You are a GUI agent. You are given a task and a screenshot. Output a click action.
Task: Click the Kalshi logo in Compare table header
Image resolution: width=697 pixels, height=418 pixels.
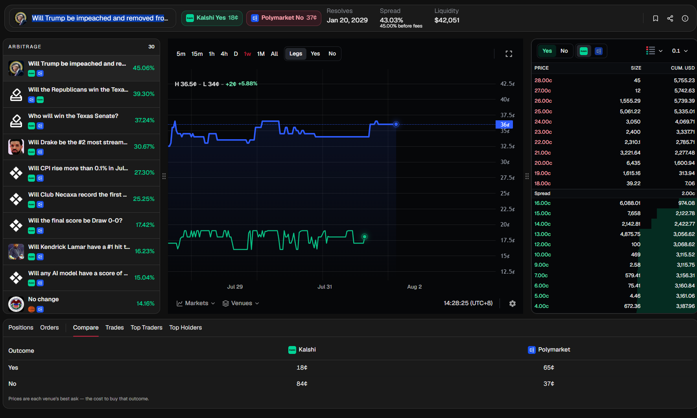click(292, 350)
